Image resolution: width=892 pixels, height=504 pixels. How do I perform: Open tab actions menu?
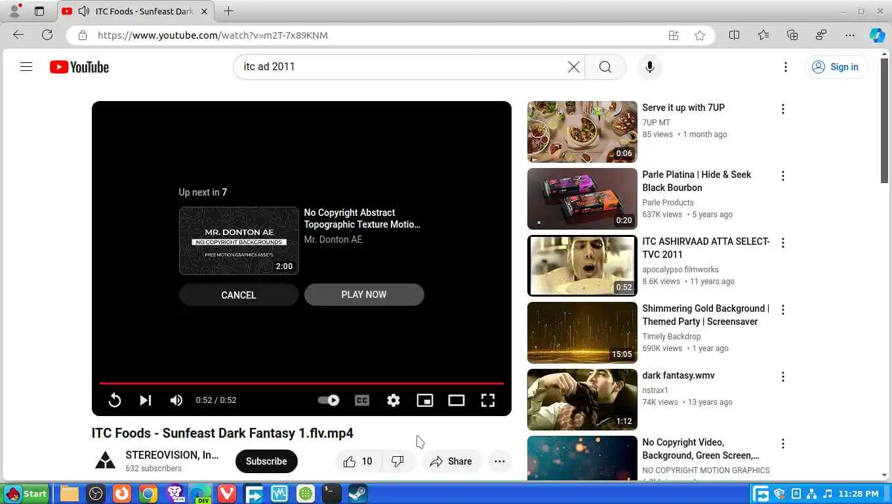point(39,11)
